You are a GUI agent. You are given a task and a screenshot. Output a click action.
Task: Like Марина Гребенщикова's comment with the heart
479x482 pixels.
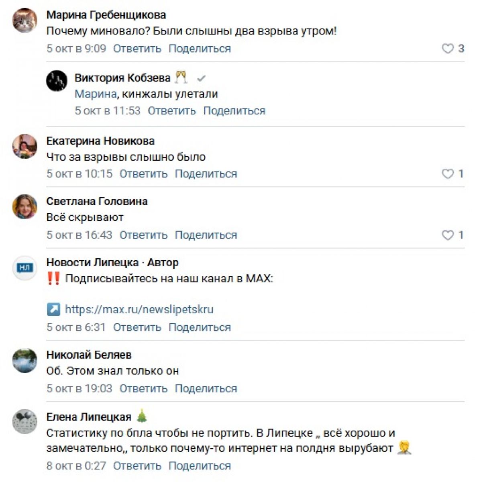click(x=448, y=49)
